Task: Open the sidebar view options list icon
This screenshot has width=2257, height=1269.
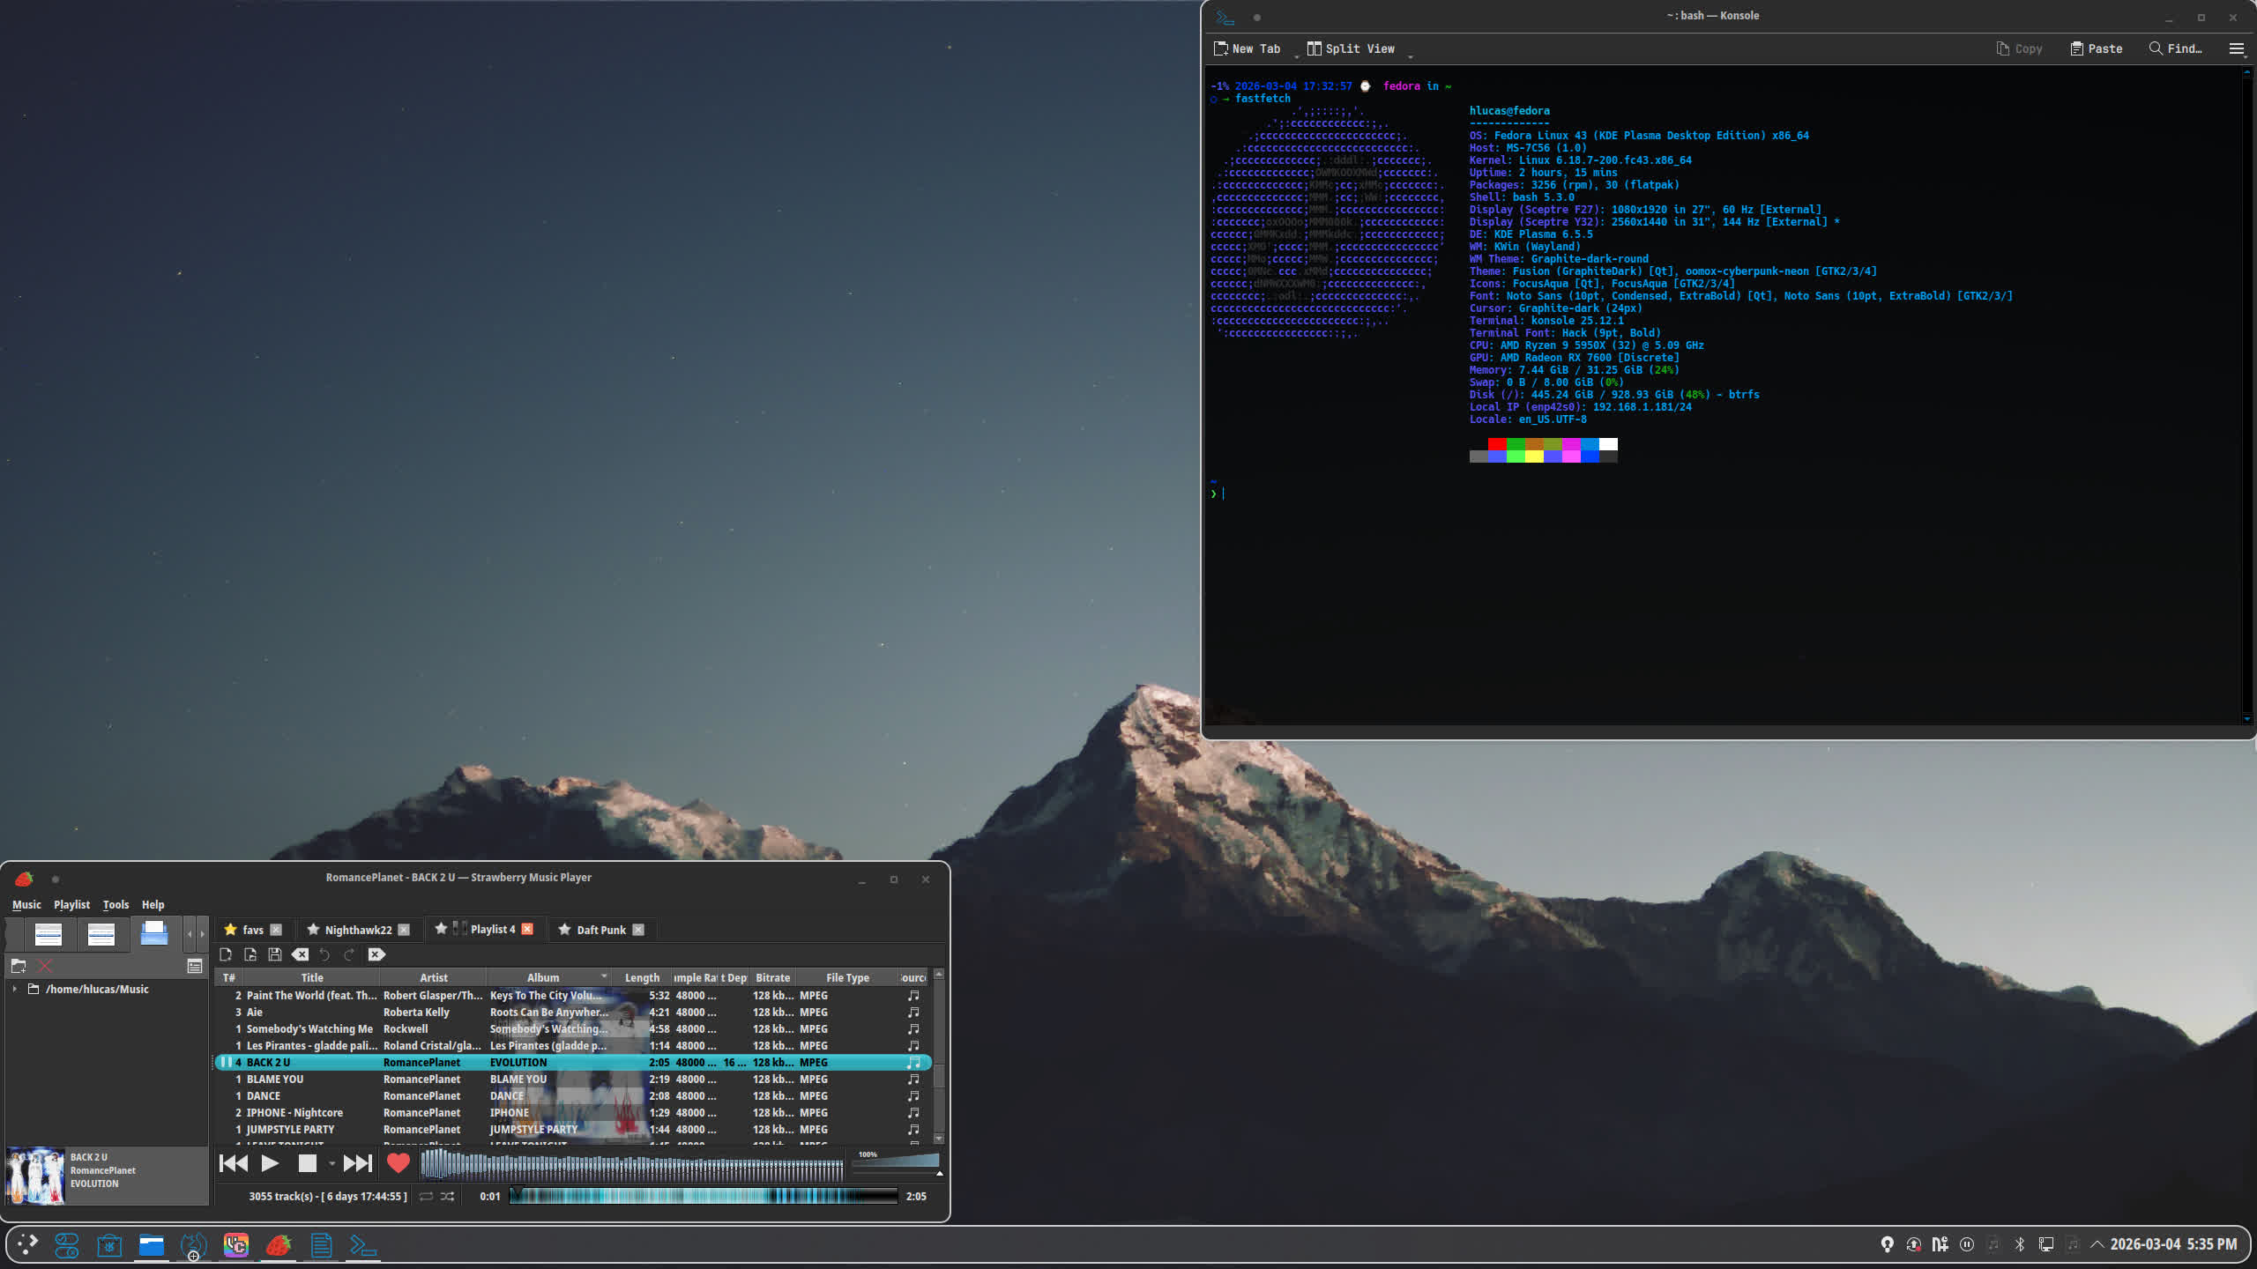Action: [195, 967]
